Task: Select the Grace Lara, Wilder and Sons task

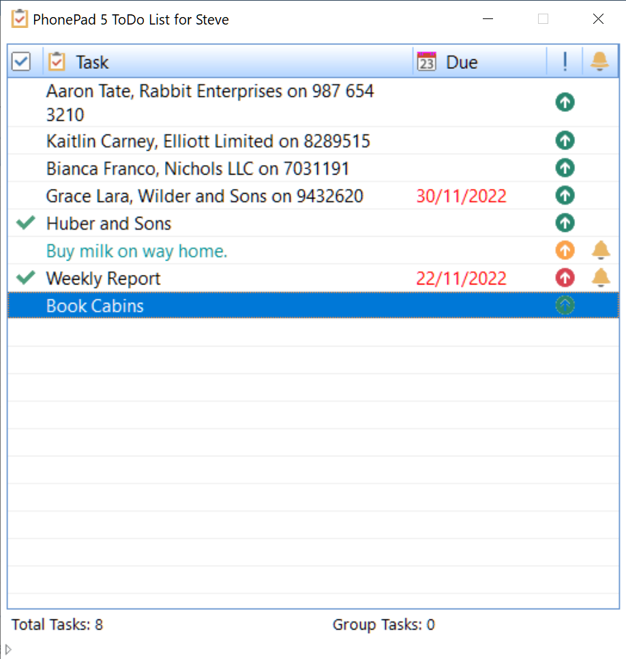Action: click(x=313, y=196)
